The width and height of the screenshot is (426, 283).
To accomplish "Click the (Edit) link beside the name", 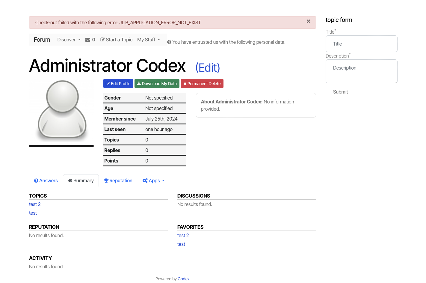I will pos(208,68).
